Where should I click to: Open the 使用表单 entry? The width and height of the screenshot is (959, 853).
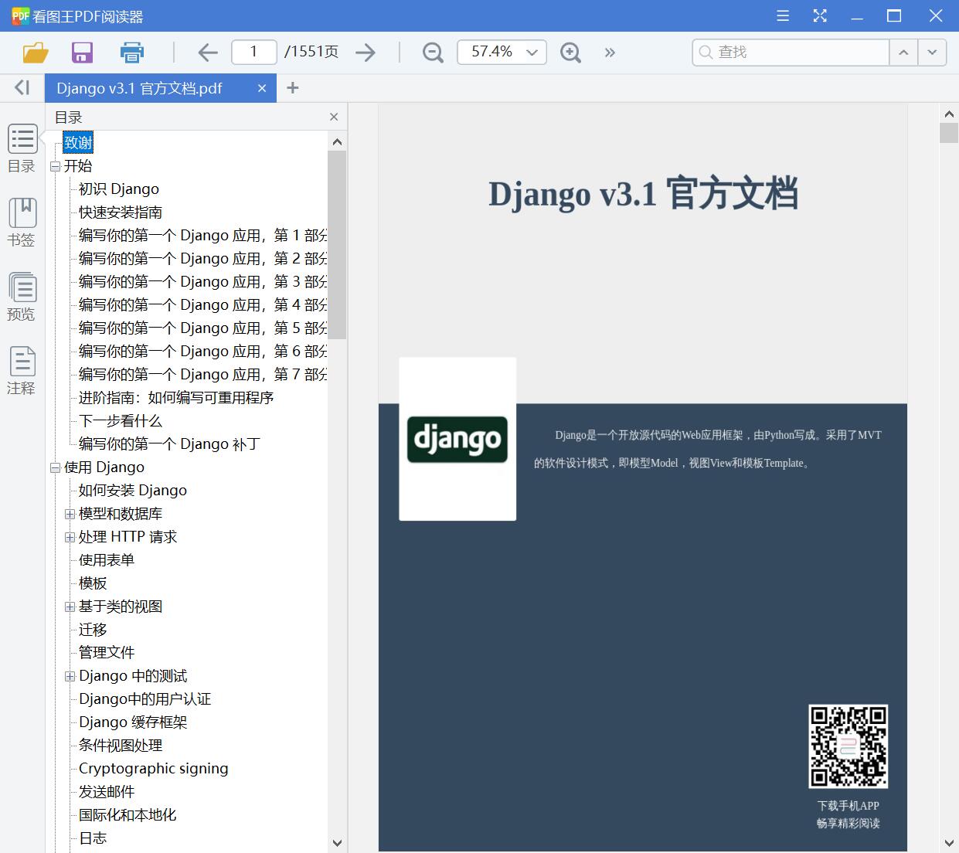[107, 560]
